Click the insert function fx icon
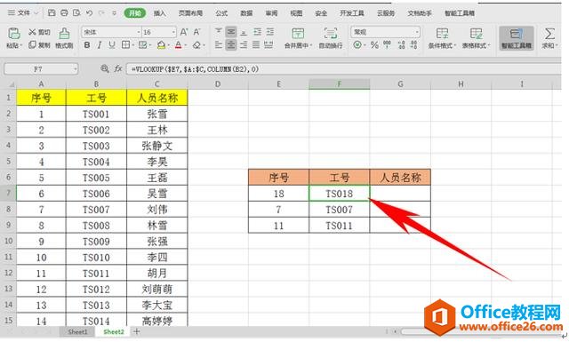Viewport: 569px width, 342px height. click(118, 68)
